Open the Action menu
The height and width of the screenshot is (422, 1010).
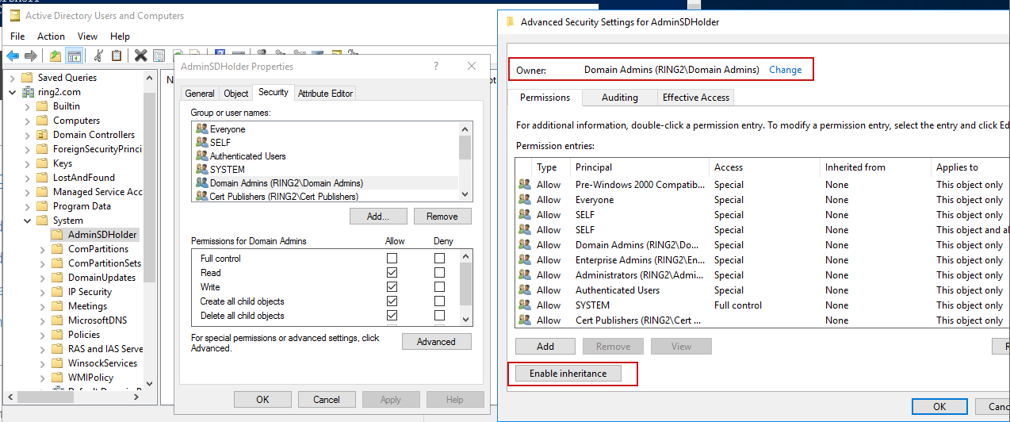(x=51, y=36)
